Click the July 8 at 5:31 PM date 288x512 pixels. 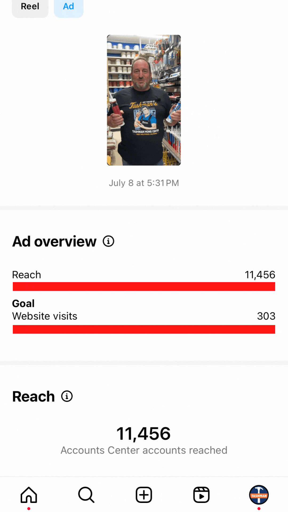tap(144, 183)
